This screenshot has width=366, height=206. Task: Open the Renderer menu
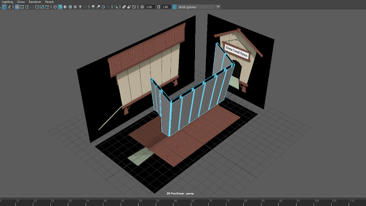point(35,2)
